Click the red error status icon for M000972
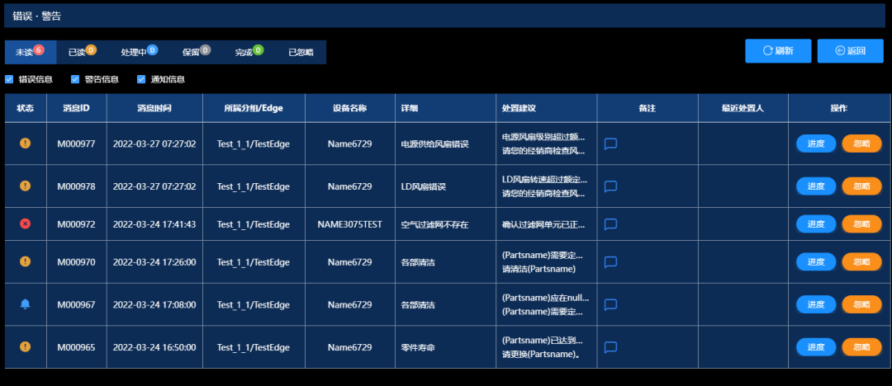This screenshot has width=892, height=386. tap(26, 224)
